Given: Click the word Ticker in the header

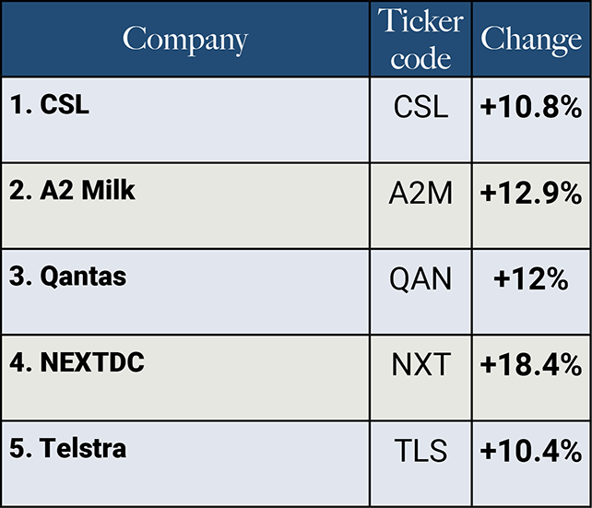Looking at the screenshot, I should (420, 24).
